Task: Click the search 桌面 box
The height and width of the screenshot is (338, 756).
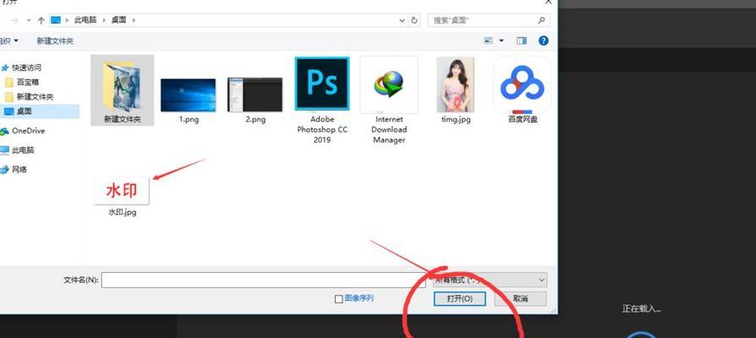Action: pyautogui.click(x=489, y=20)
